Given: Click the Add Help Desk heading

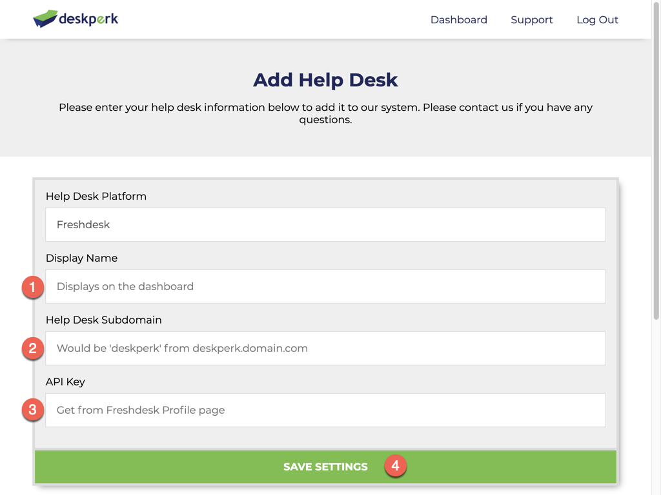Looking at the screenshot, I should pyautogui.click(x=325, y=80).
